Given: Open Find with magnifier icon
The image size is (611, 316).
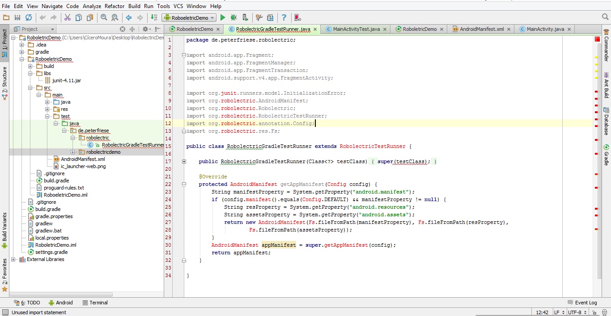Looking at the screenshot, I should [x=104, y=17].
